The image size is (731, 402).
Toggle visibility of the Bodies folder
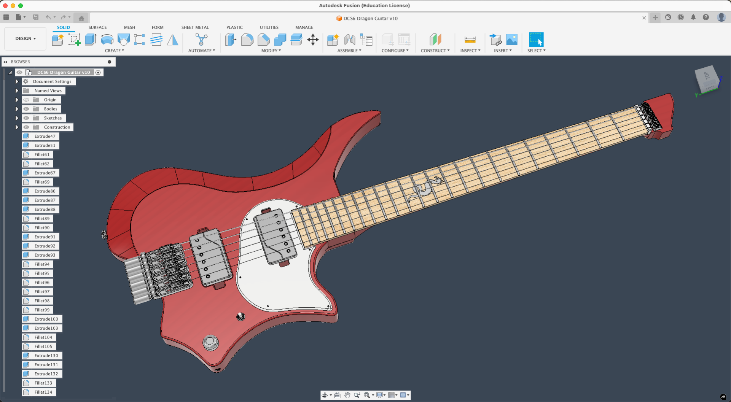pos(26,109)
